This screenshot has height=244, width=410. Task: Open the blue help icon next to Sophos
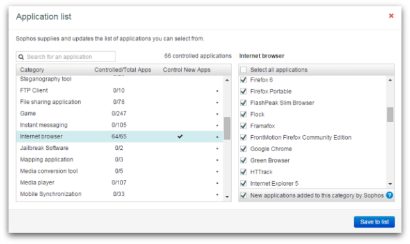(389, 195)
